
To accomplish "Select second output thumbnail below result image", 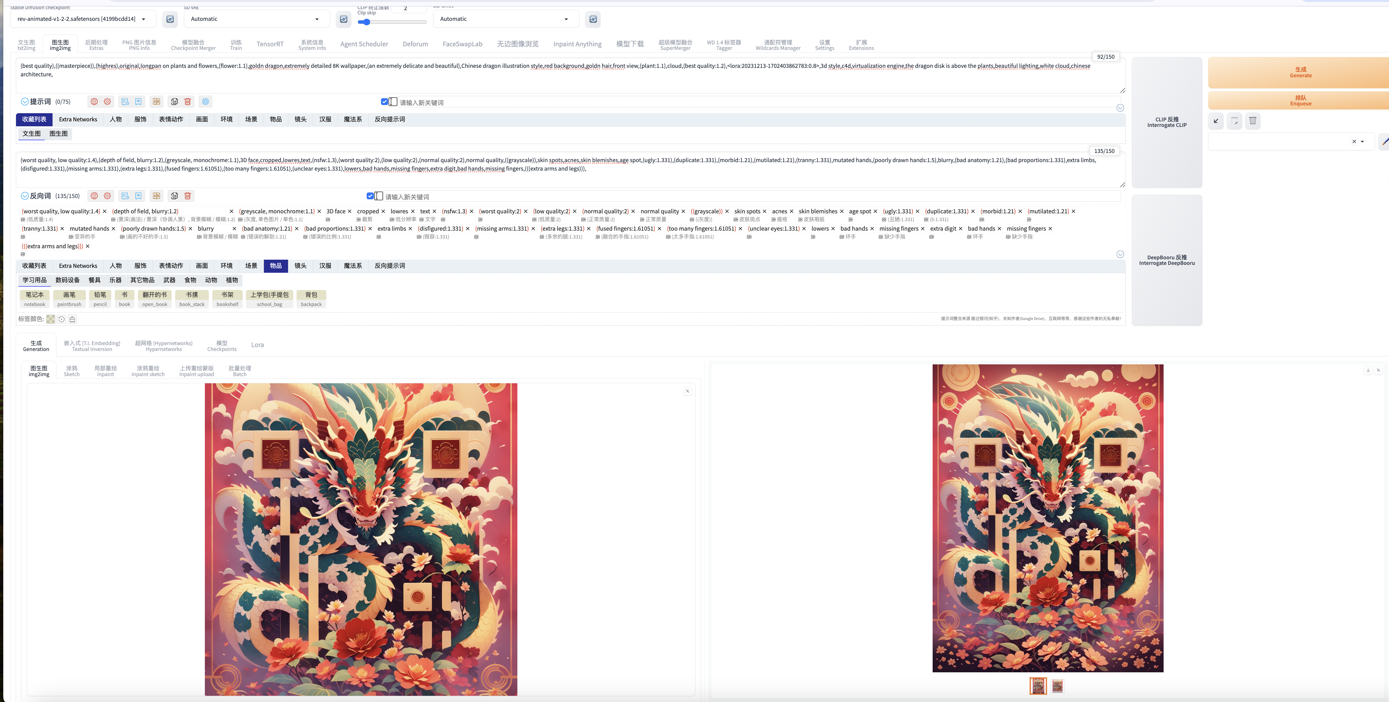I will 1057,686.
